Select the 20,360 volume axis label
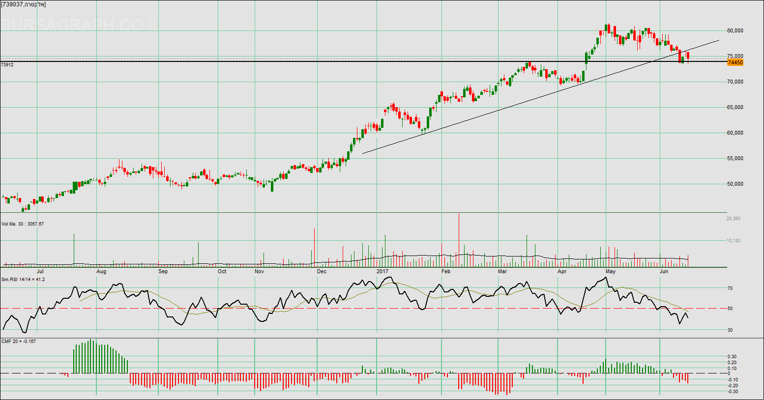The height and width of the screenshot is (400, 764). click(x=734, y=219)
